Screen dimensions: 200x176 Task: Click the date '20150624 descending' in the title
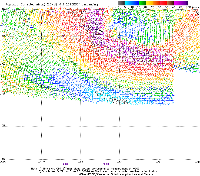(82, 4)
